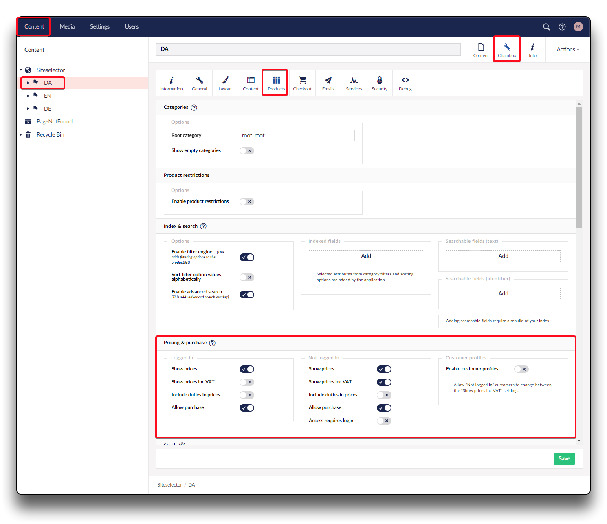Open the user avatar in header
Viewport: 607px width, 524px height.
[x=578, y=27]
